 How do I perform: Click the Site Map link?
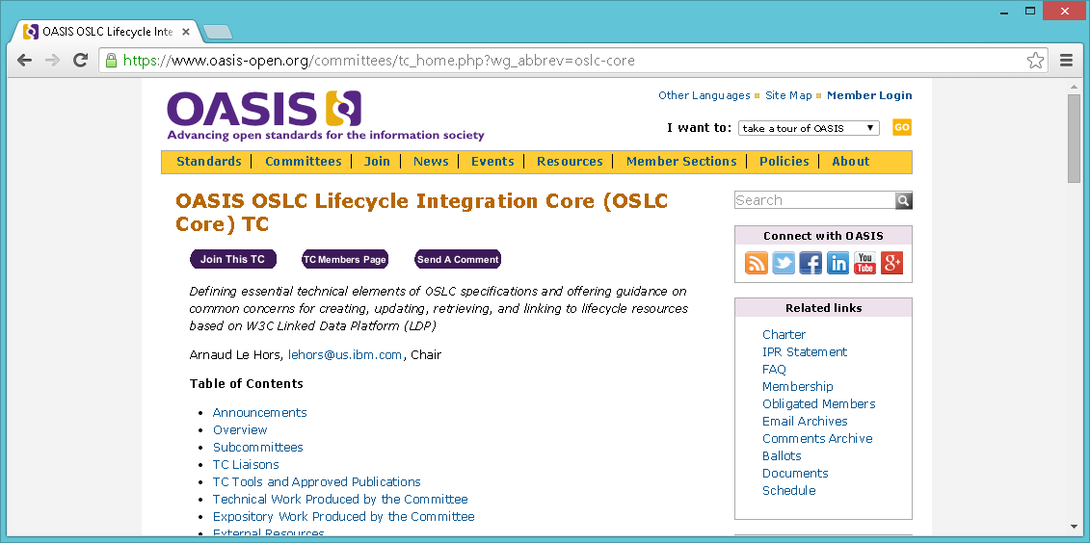[788, 96]
